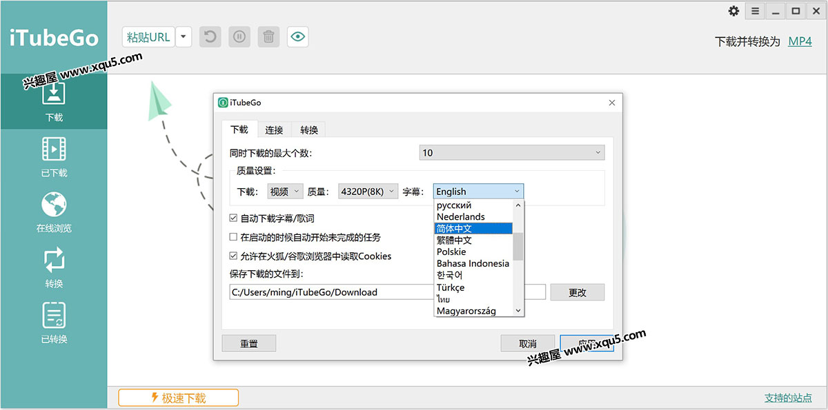Click the resume all downloads icon
Image resolution: width=828 pixels, height=410 pixels.
click(210, 37)
